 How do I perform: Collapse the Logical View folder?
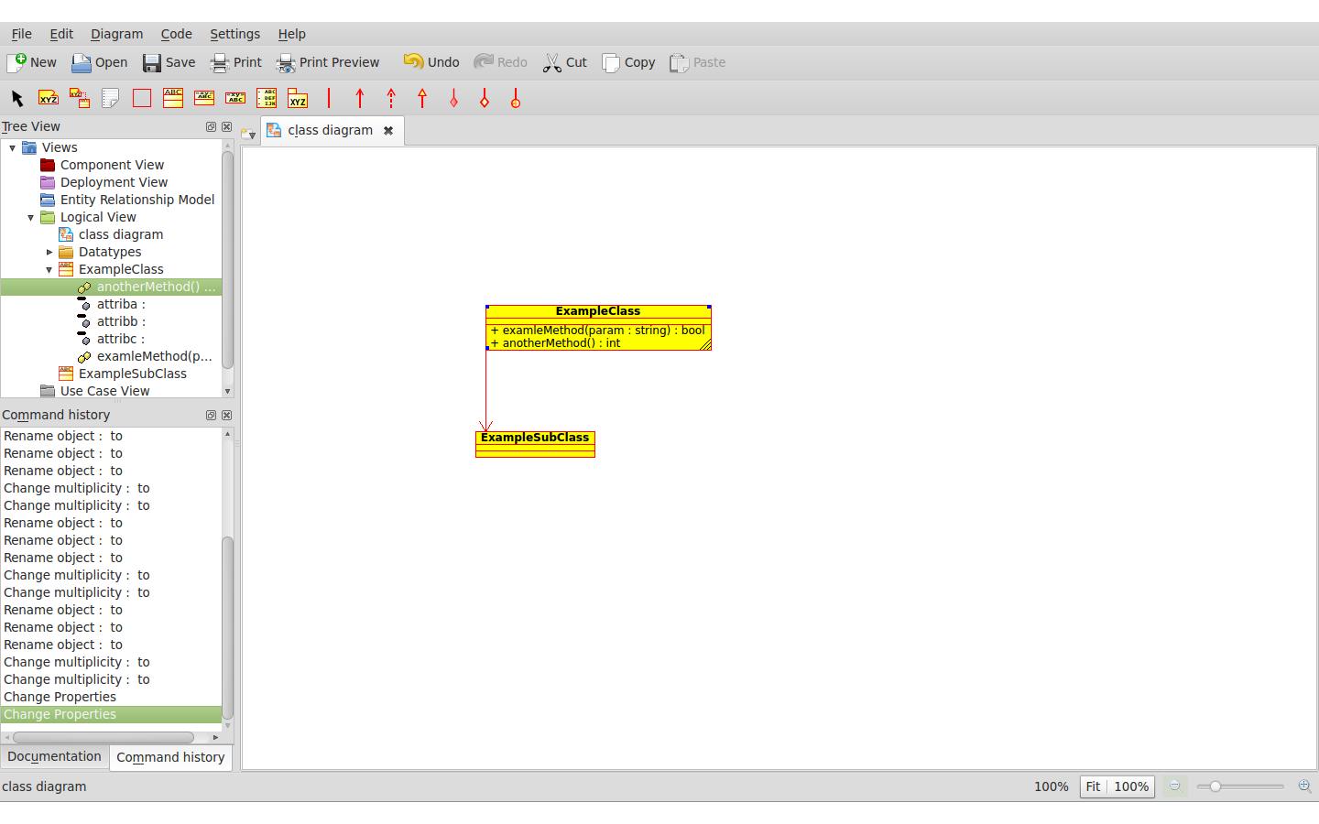(x=30, y=217)
